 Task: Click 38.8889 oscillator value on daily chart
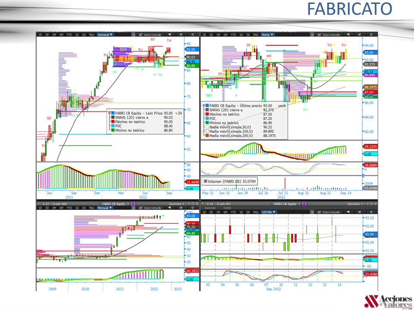[370, 165]
